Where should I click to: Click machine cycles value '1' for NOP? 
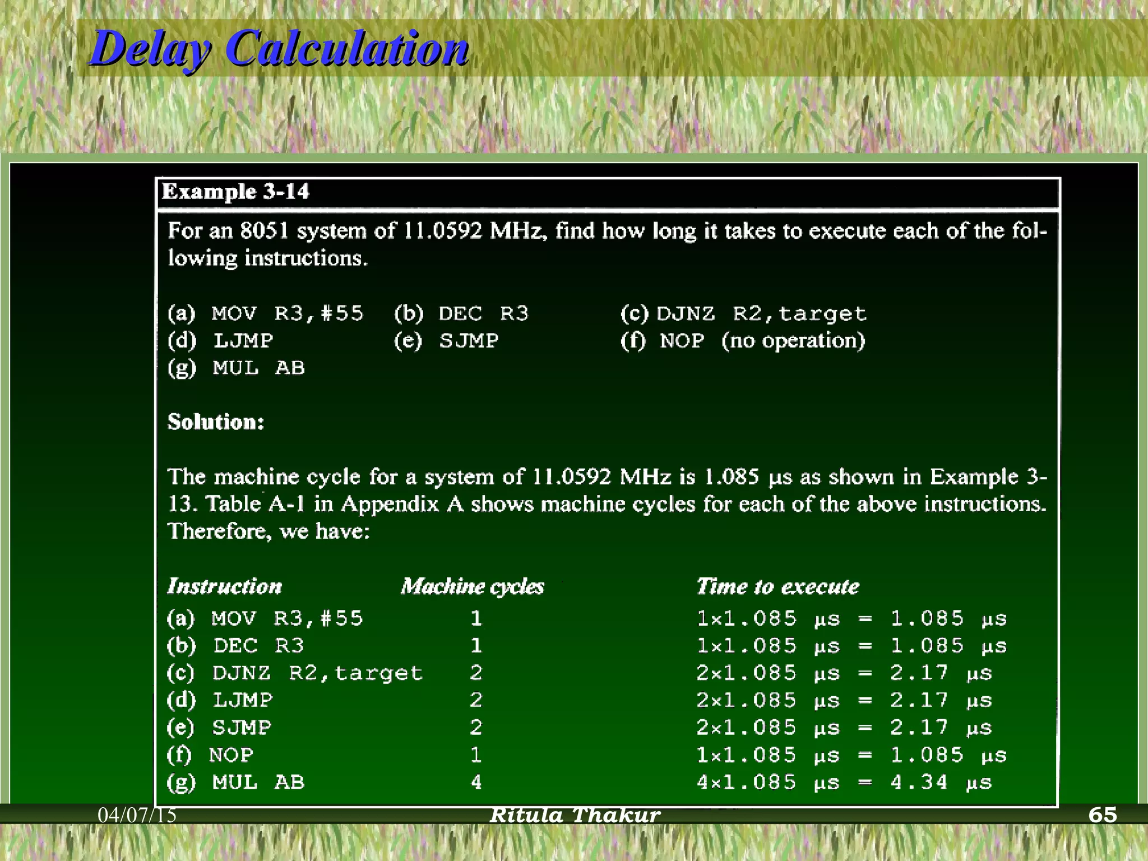[x=476, y=754]
